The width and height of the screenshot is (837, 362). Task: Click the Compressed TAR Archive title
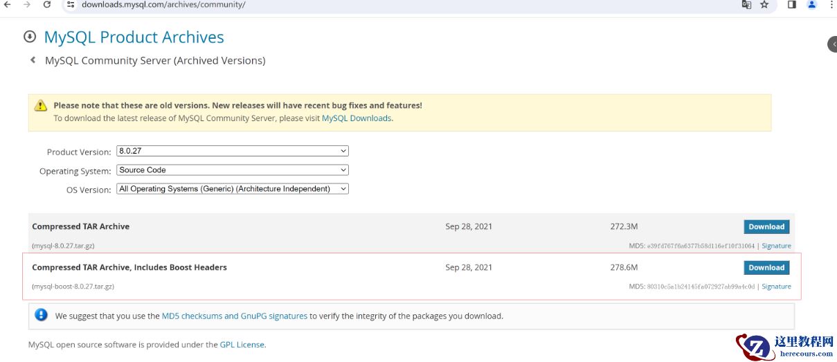tap(80, 226)
